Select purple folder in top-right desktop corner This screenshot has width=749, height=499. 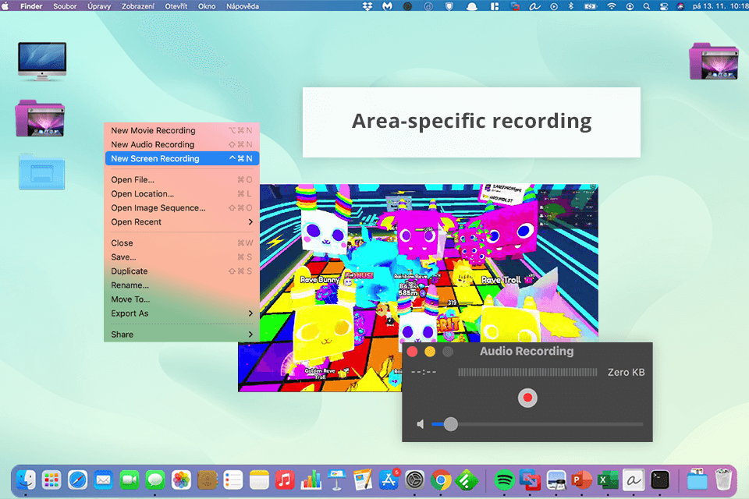point(714,61)
